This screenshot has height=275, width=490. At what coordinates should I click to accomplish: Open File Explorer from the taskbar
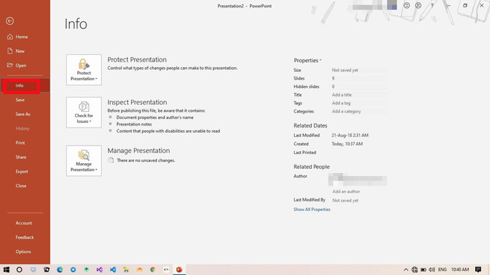[126, 269]
